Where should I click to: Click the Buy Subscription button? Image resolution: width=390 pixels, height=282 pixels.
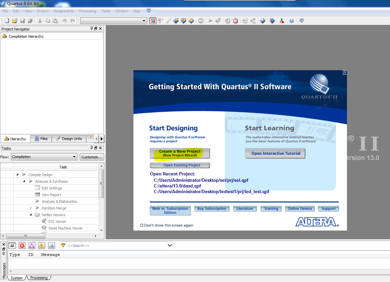[x=212, y=209]
